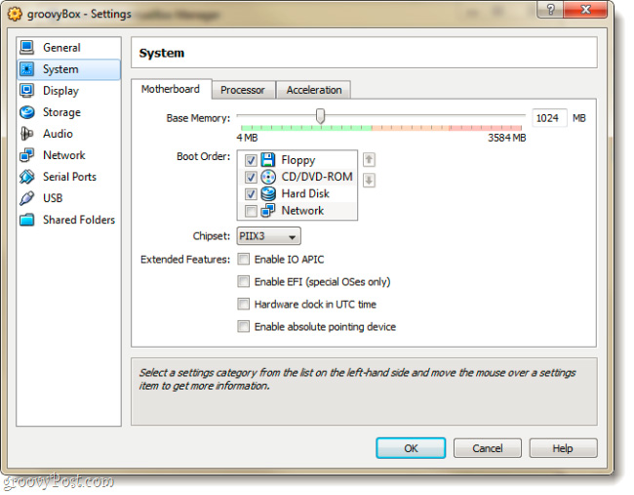The width and height of the screenshot is (634, 495).
Task: Click the Base Memory 1024 MB field
Action: tap(549, 118)
